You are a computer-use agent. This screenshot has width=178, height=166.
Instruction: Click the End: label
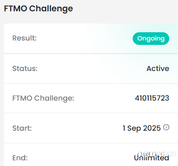coord(20,158)
